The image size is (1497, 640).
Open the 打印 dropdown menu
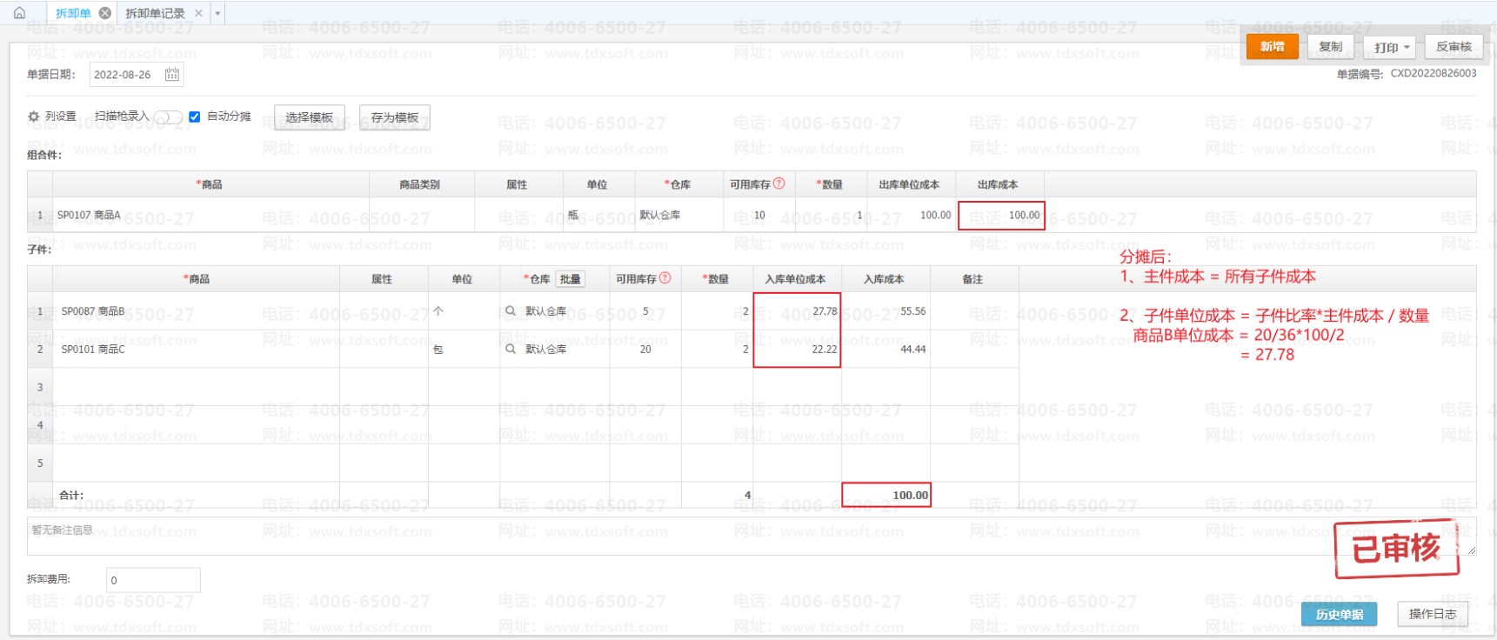tap(1390, 47)
